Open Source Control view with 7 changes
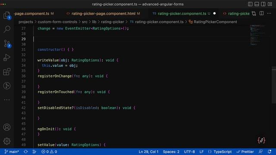The width and height of the screenshot is (276, 155). pyautogui.click(x=7, y=43)
